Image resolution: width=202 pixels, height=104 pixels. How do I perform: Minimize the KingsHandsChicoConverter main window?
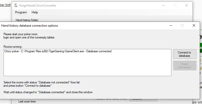(x=163, y=5)
